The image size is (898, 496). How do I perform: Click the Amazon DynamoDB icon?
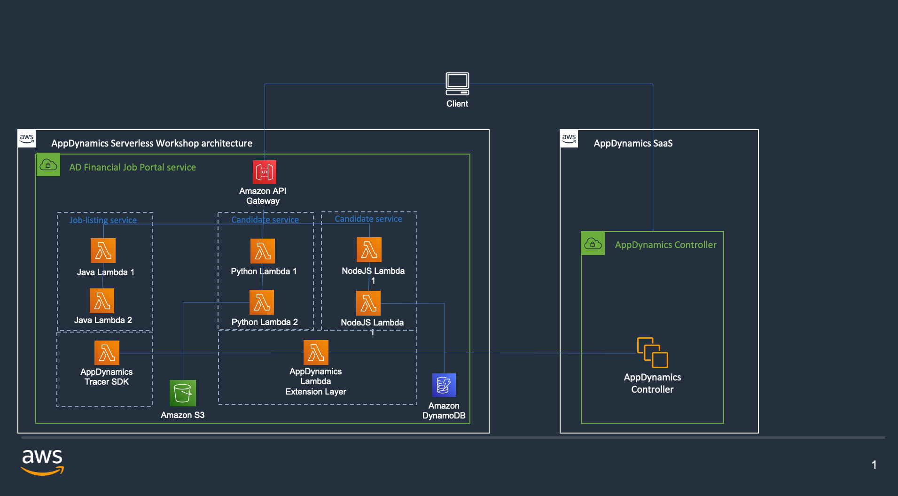pos(444,385)
